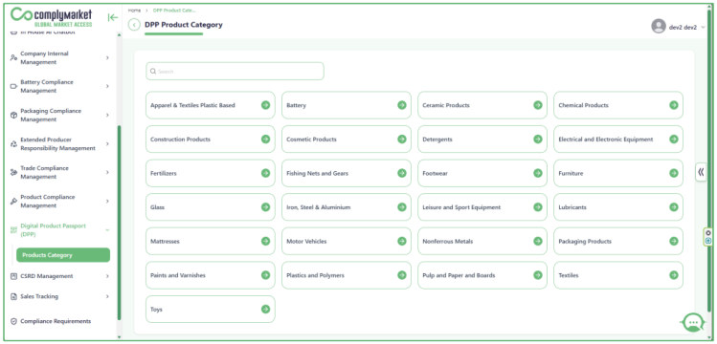Click the Furniture card arrow icon
This screenshot has width=717, height=344.
(x=674, y=173)
